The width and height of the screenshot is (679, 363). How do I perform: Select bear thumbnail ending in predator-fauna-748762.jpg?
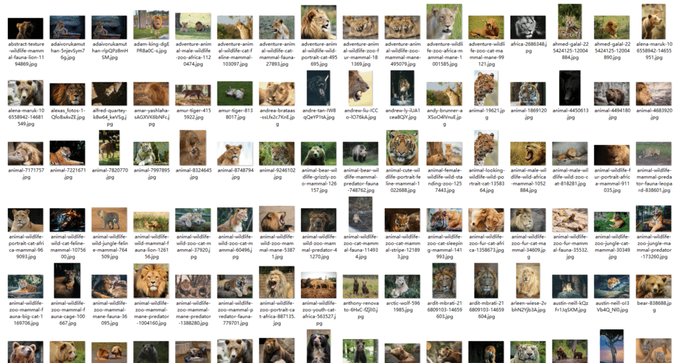click(361, 154)
